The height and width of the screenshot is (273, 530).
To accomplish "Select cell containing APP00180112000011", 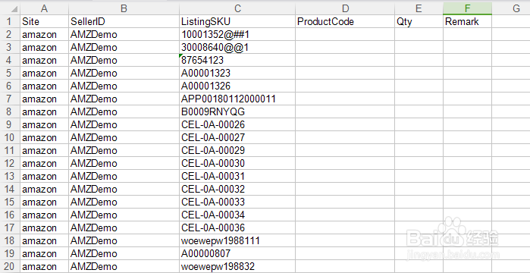I will click(x=237, y=99).
